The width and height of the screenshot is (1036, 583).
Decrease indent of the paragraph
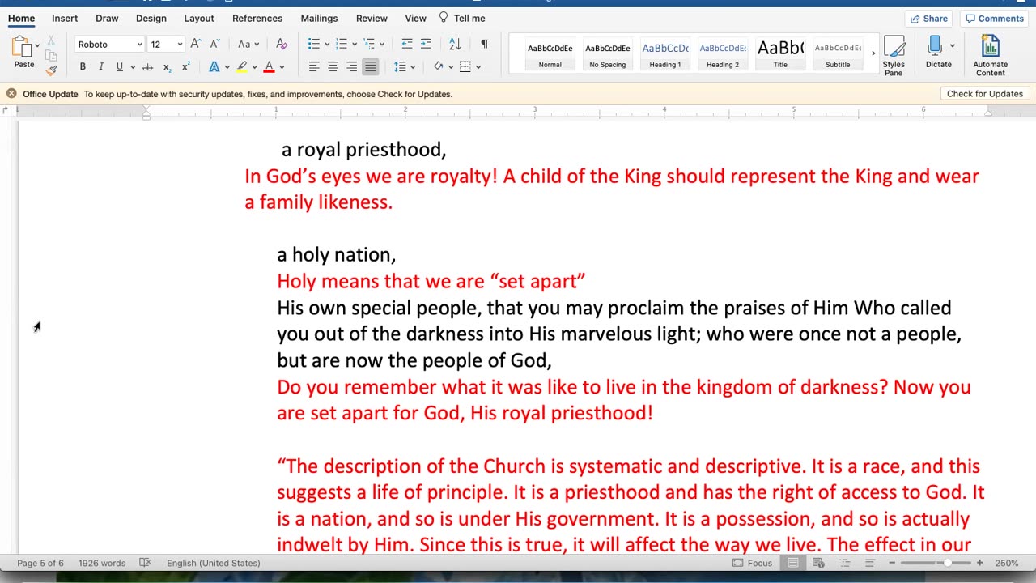(407, 44)
